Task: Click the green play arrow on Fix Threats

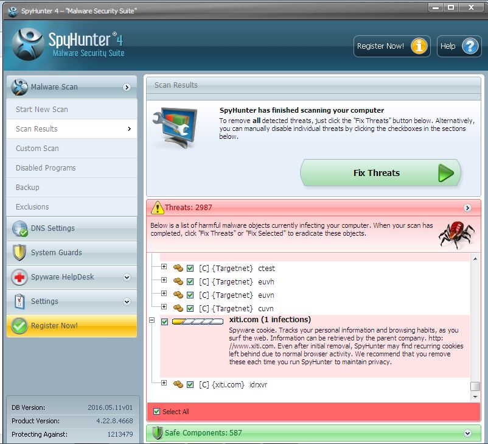Action: pos(445,173)
